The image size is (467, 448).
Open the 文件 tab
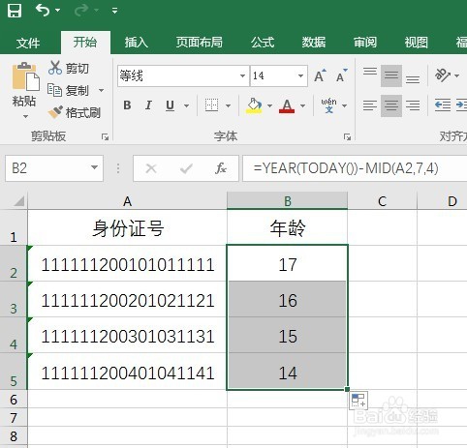coord(28,43)
